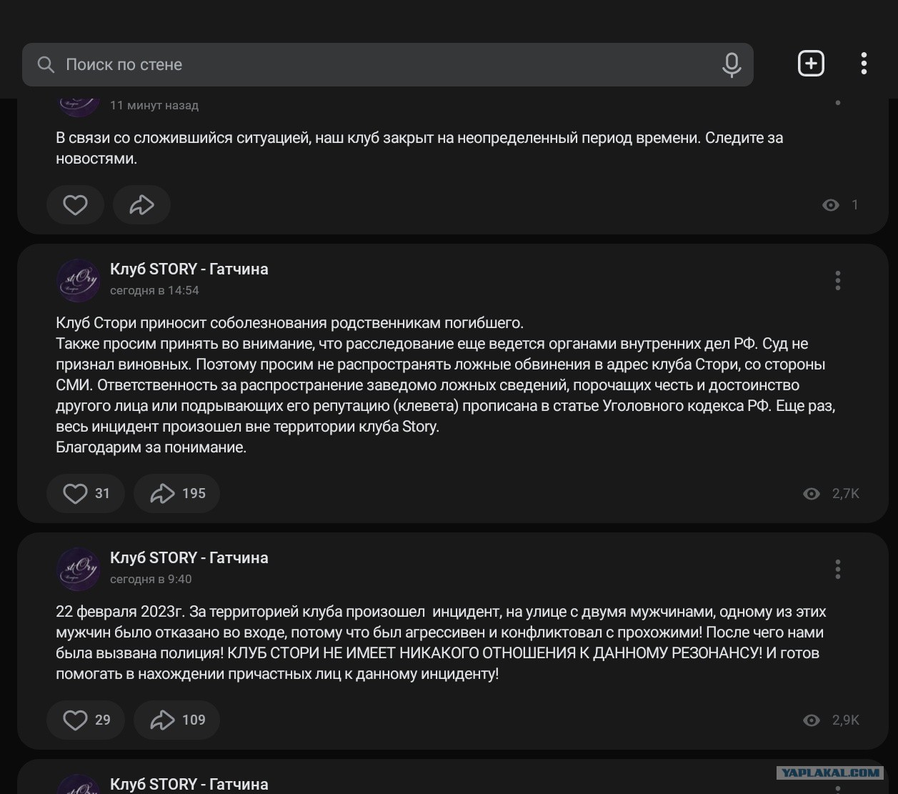Open the top-right vertical dots menu

point(864,64)
